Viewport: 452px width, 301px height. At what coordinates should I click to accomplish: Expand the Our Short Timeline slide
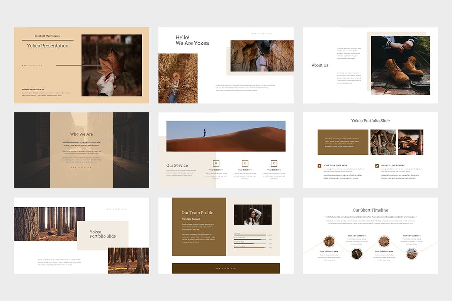tap(370, 235)
